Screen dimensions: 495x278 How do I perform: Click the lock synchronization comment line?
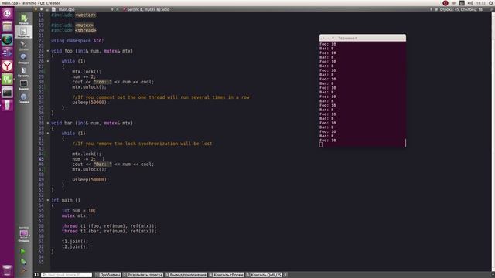click(142, 144)
